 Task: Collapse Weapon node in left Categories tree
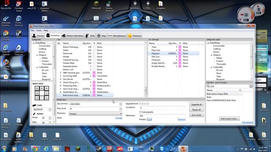[x=37, y=55]
